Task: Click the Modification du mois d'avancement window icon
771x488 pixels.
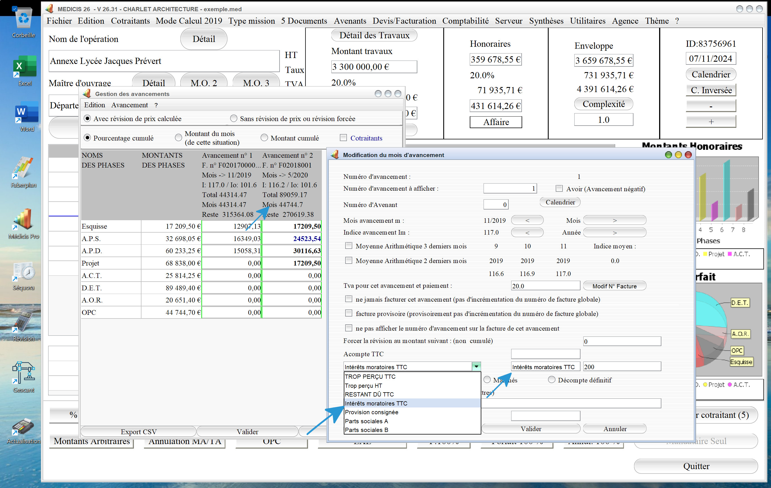Action: click(x=335, y=155)
